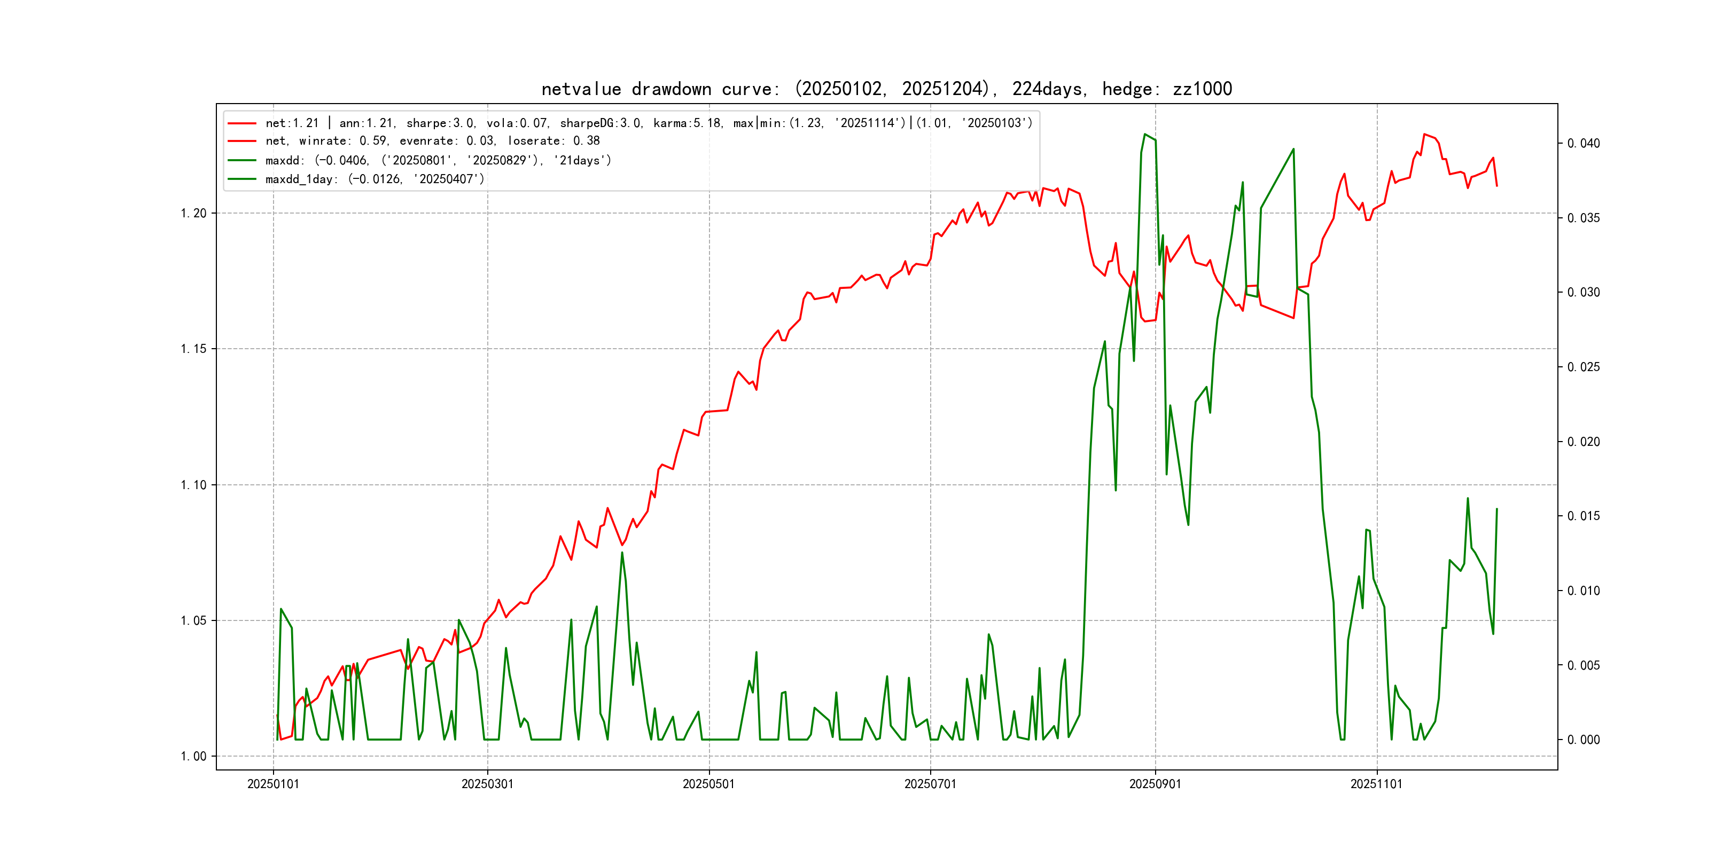The image size is (1731, 865).
Task: Click the 0.020 right axis label
Action: pyautogui.click(x=1583, y=442)
